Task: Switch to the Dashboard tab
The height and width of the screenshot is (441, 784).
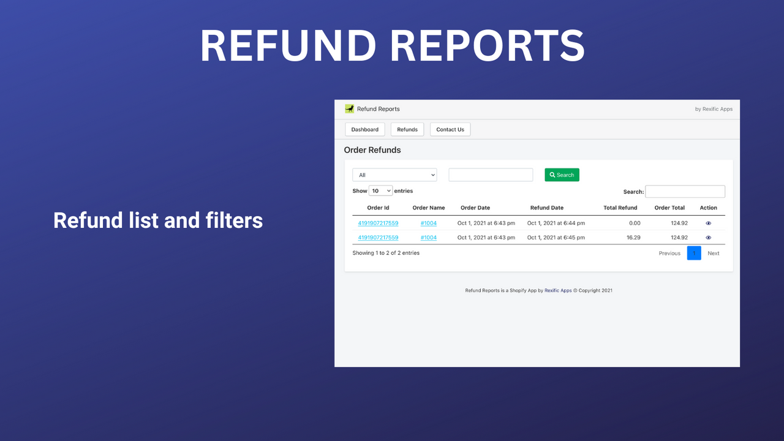Action: [364, 129]
